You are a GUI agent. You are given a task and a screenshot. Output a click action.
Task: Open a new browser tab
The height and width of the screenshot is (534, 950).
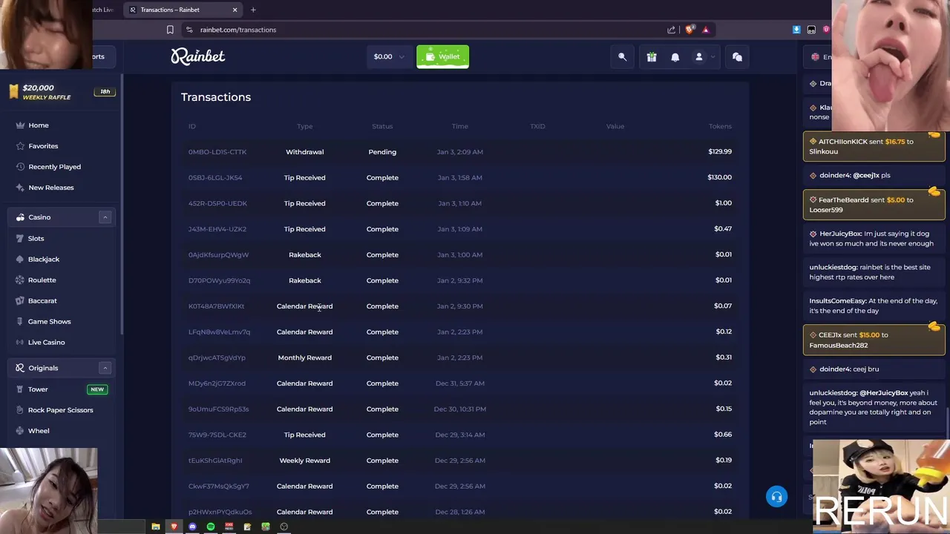coord(253,10)
